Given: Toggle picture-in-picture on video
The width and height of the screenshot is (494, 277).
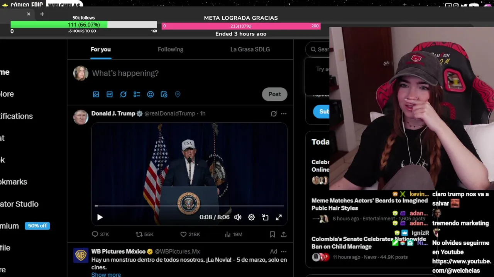Looking at the screenshot, I should click(265, 217).
